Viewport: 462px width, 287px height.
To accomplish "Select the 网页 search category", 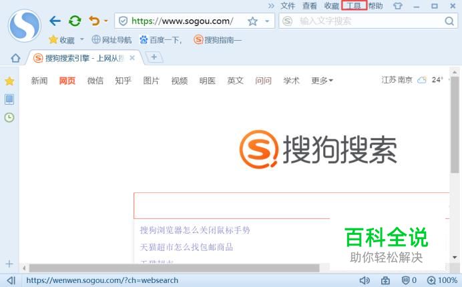I will pyautogui.click(x=67, y=81).
